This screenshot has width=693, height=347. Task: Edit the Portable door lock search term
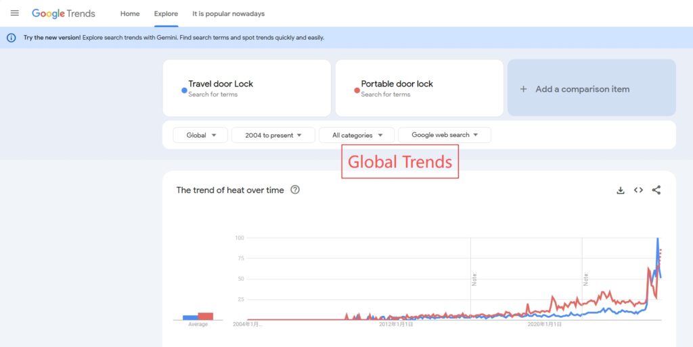[397, 84]
